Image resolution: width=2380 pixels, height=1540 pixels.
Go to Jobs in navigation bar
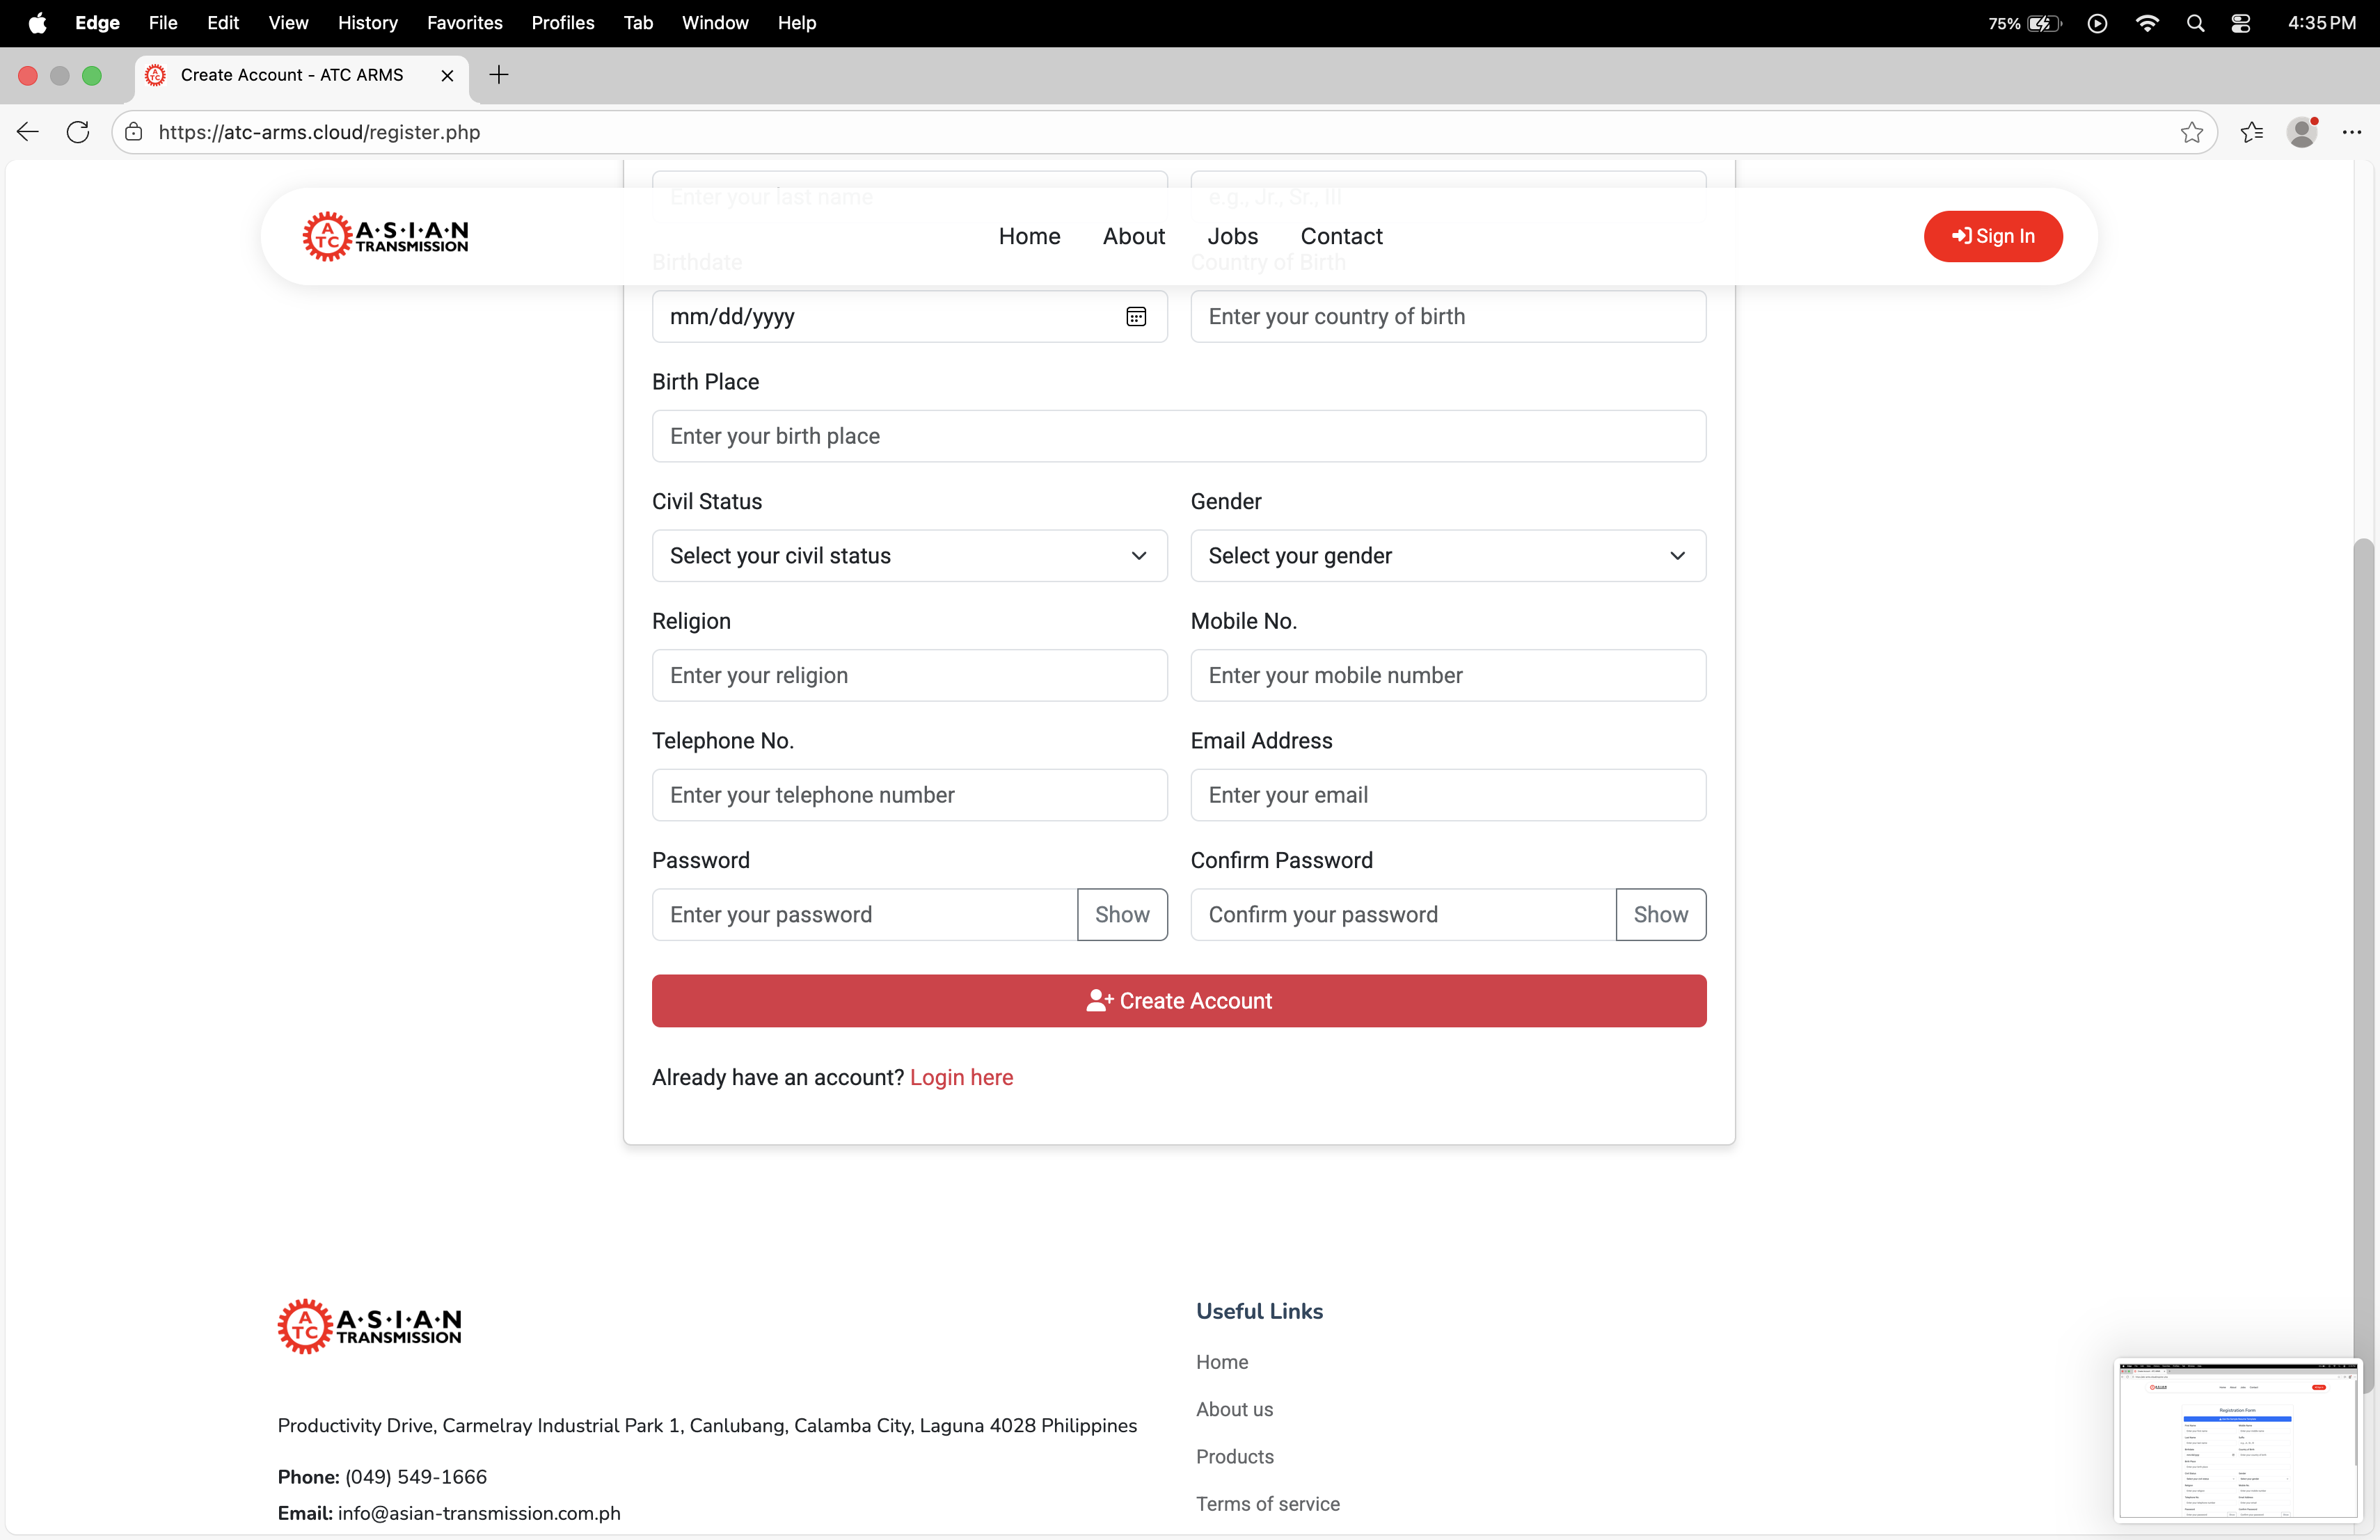point(1232,237)
